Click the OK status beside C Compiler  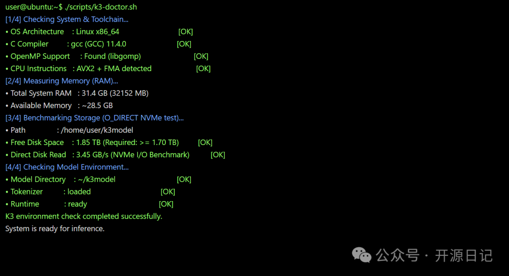tap(184, 44)
